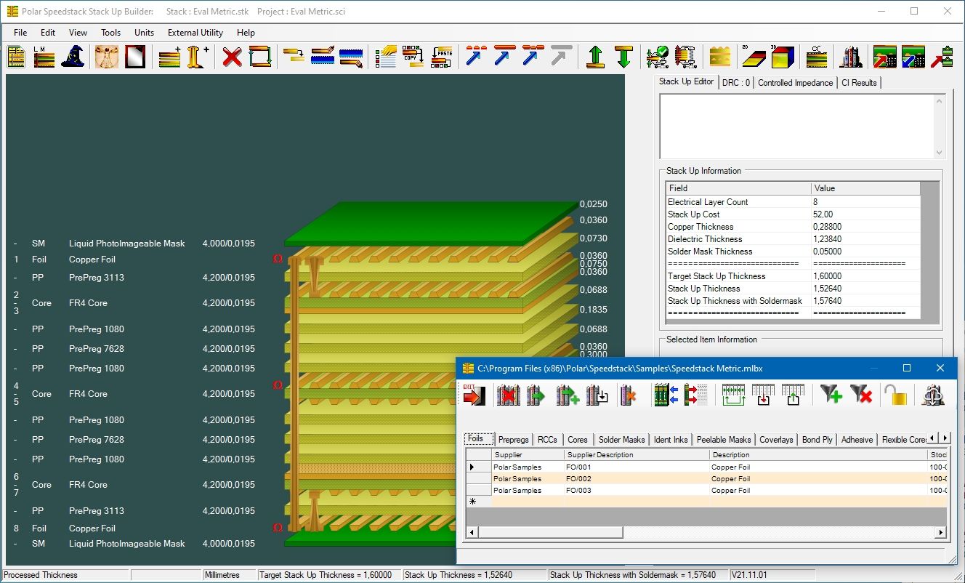The height and width of the screenshot is (583, 965).
Task: Open the material library browser
Action: tap(850, 56)
